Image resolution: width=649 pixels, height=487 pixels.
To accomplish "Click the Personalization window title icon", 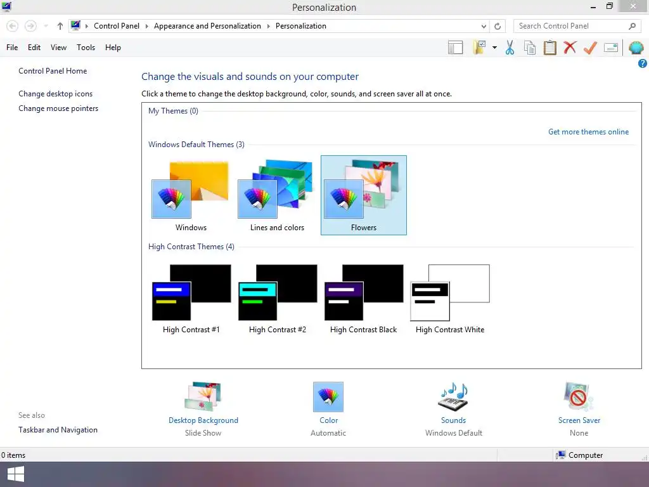I will (x=6, y=6).
